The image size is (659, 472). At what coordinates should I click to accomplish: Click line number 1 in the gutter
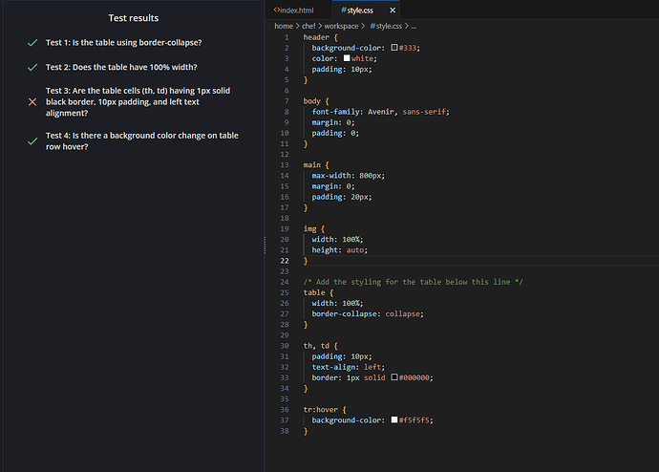(x=287, y=37)
